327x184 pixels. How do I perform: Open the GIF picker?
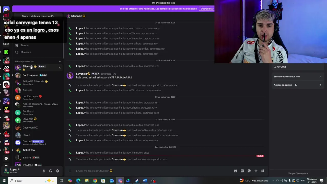(242, 171)
